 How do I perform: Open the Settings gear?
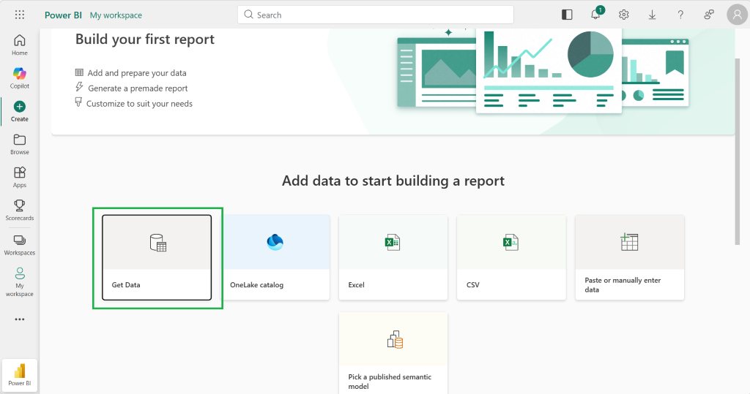click(624, 15)
